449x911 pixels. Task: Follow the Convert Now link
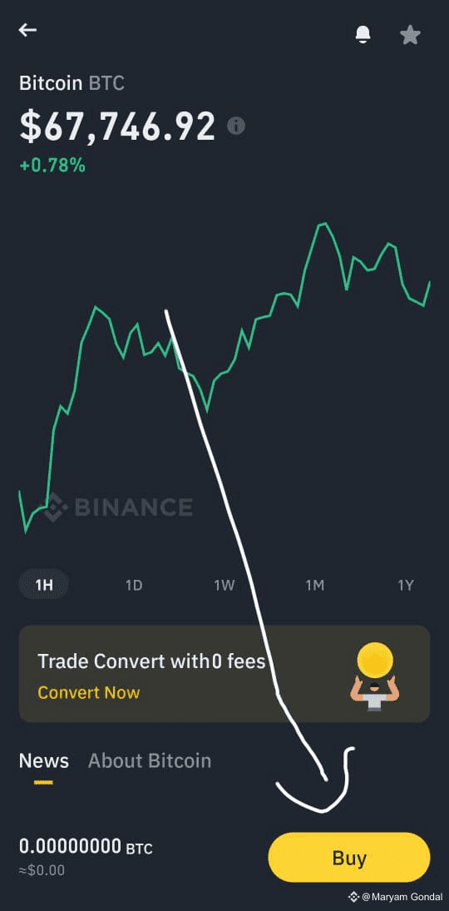pyautogui.click(x=89, y=692)
